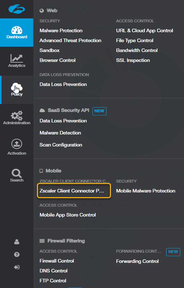Click the Web section header
The height and width of the screenshot is (288, 184).
[49, 10]
